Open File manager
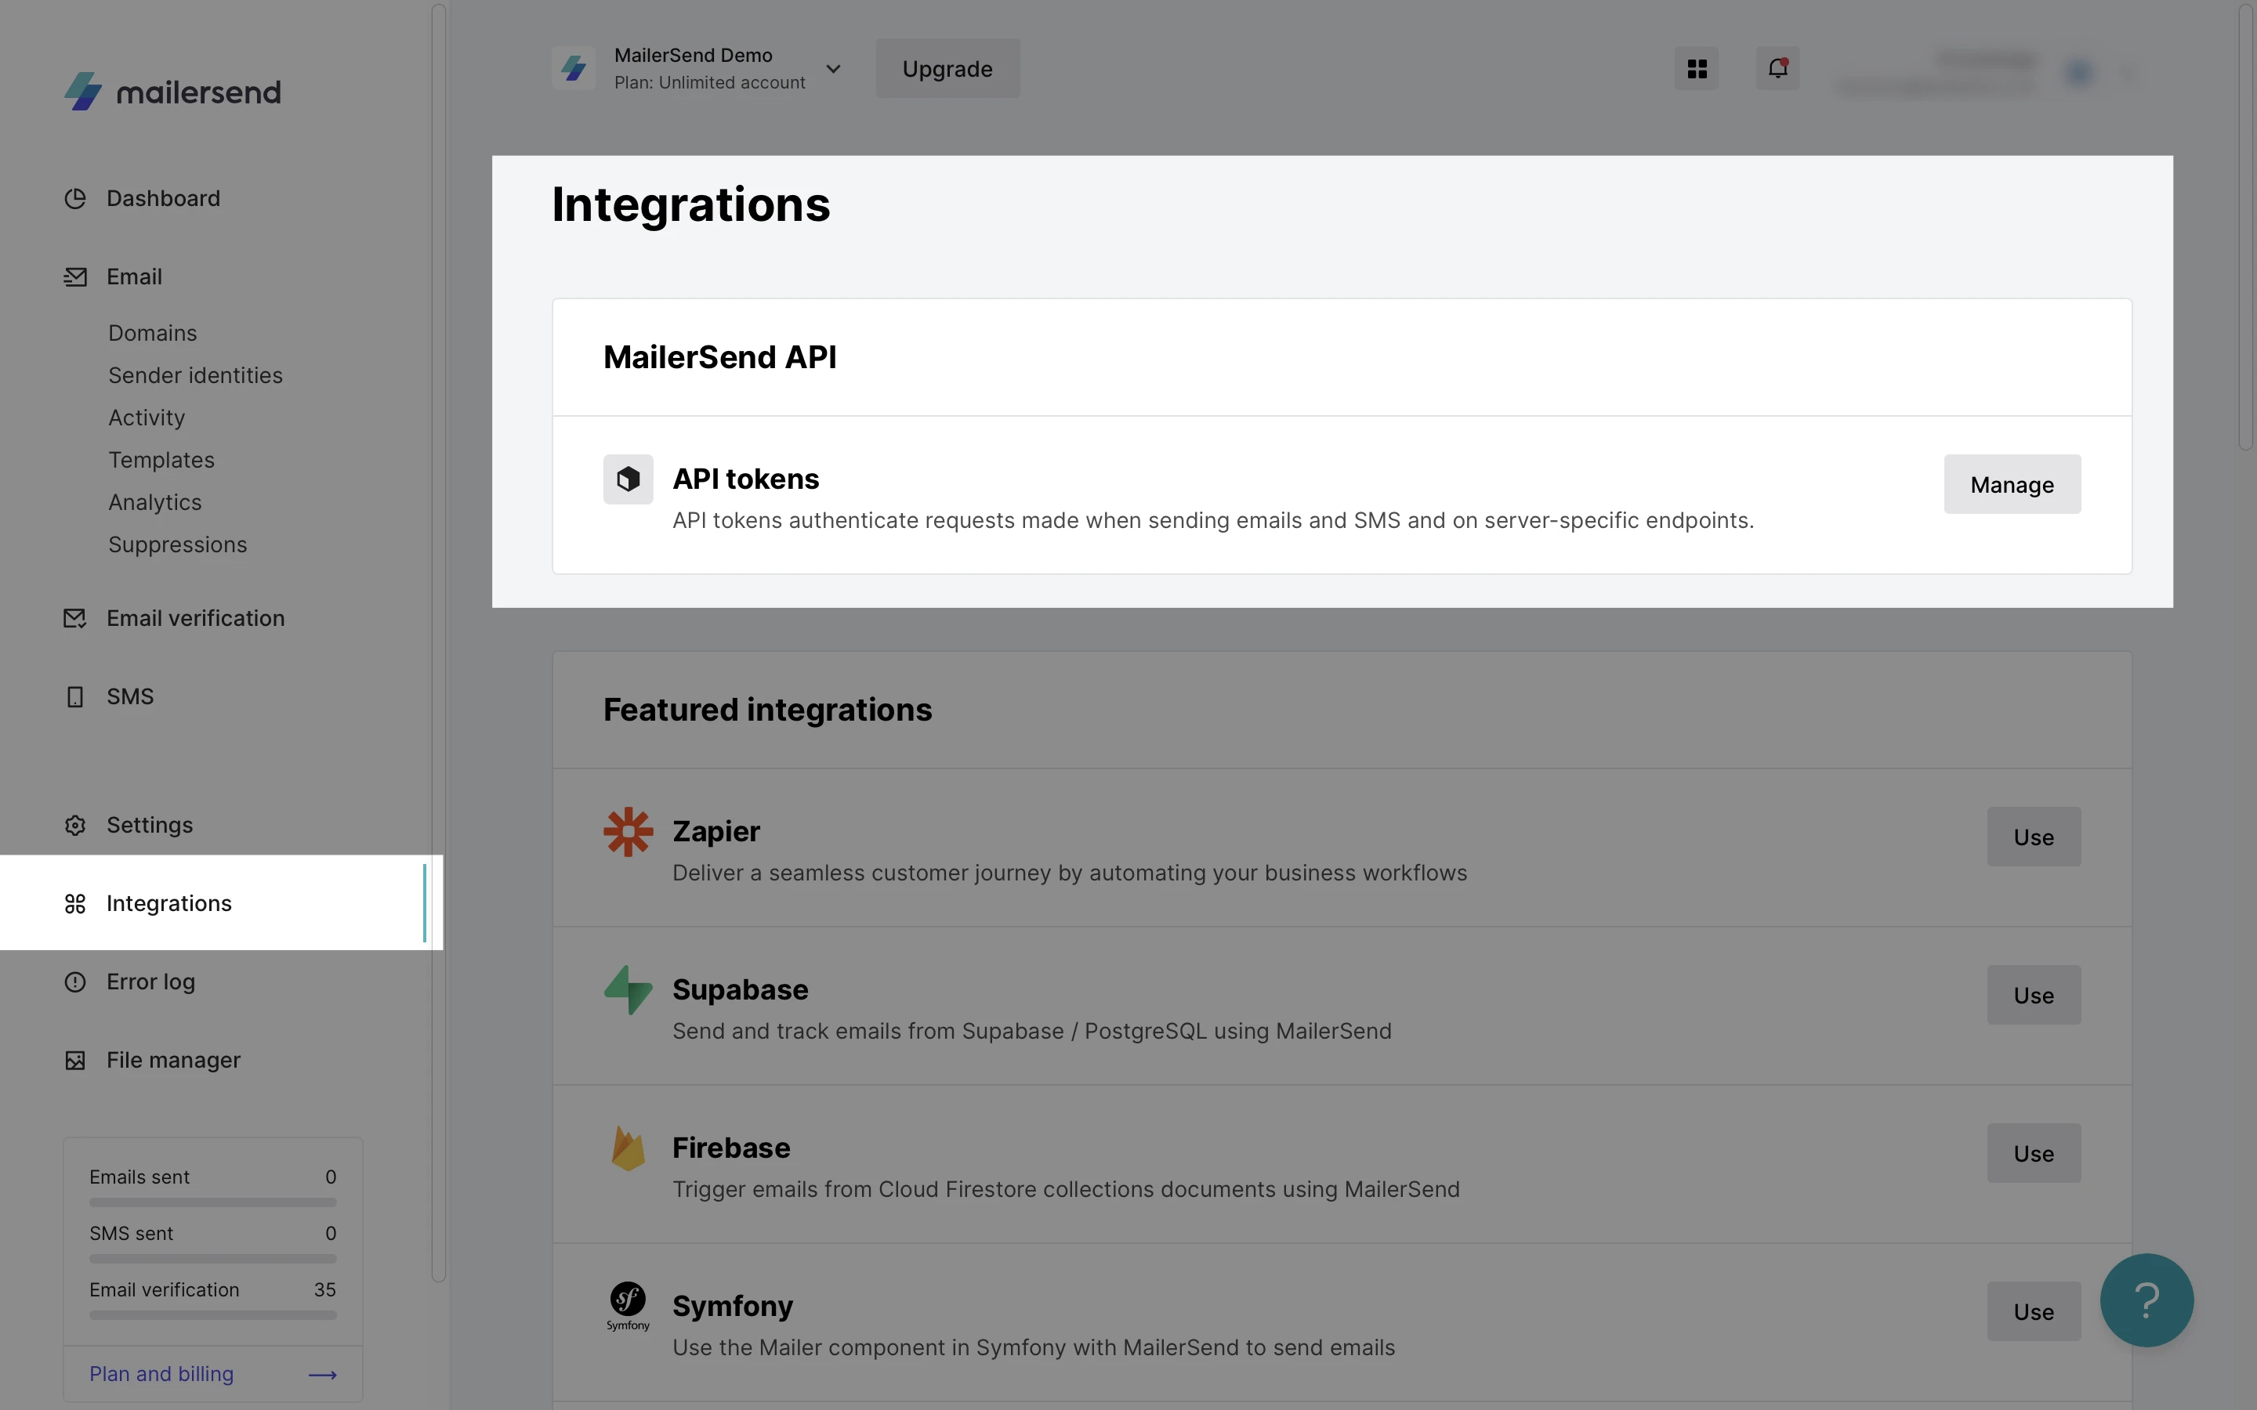 pos(173,1061)
